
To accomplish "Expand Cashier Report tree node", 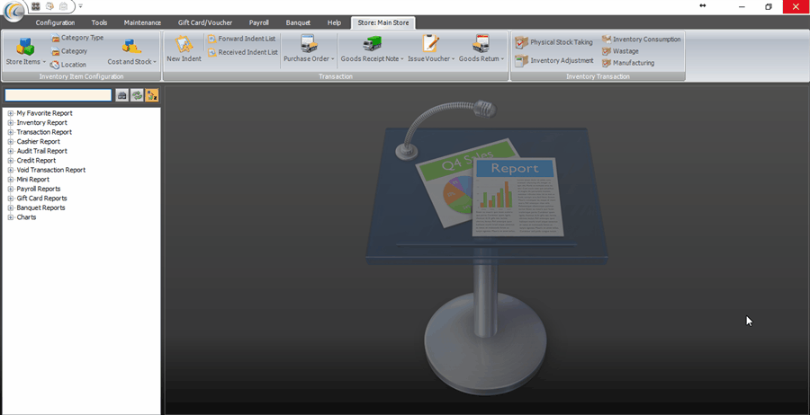I will coord(10,142).
